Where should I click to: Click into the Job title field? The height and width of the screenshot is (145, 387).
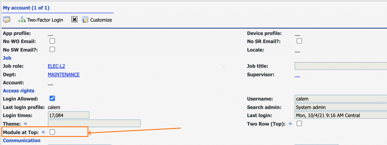pos(341,66)
